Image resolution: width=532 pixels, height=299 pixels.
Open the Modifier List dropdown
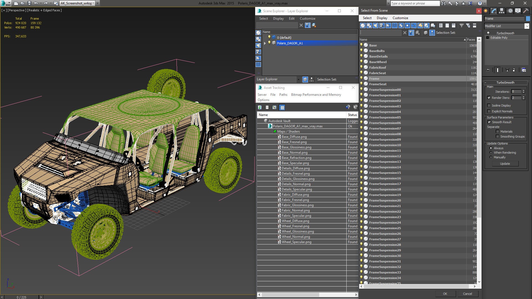527,26
